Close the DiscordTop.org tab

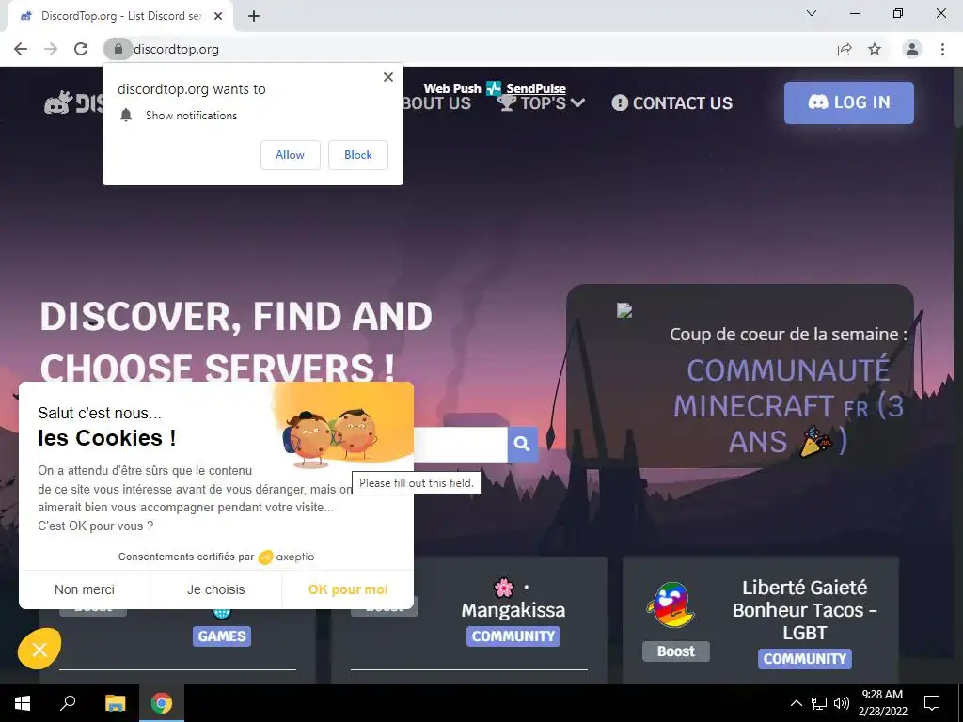218,17
